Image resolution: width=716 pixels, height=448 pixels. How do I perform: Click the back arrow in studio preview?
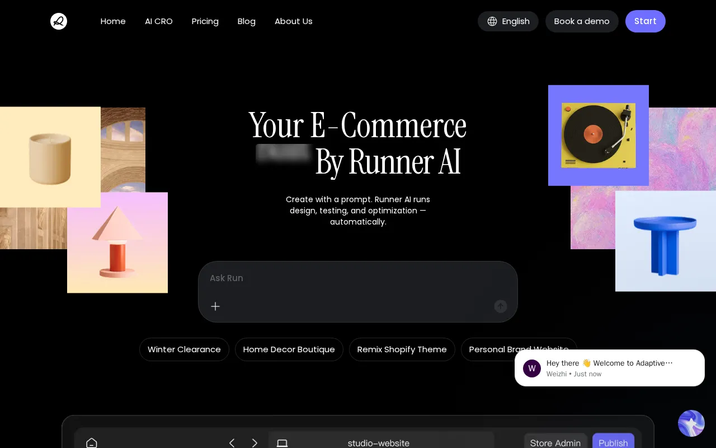coord(232,443)
